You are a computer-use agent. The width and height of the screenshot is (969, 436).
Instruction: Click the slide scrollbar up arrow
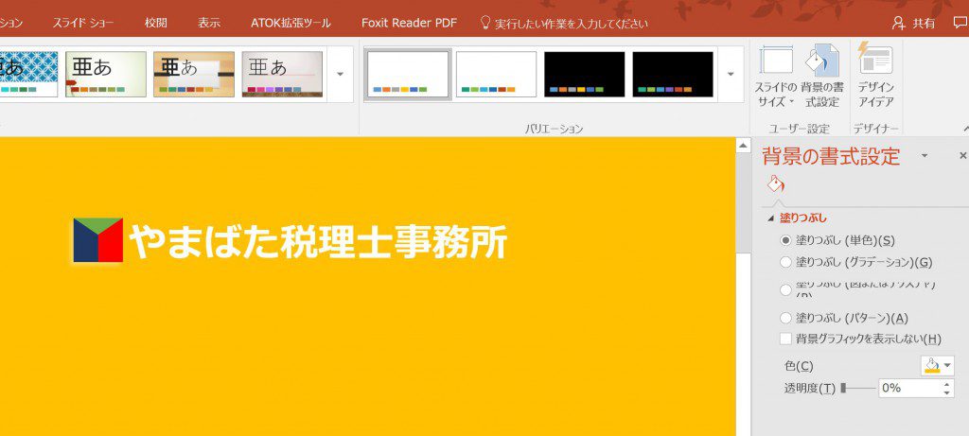[x=744, y=146]
